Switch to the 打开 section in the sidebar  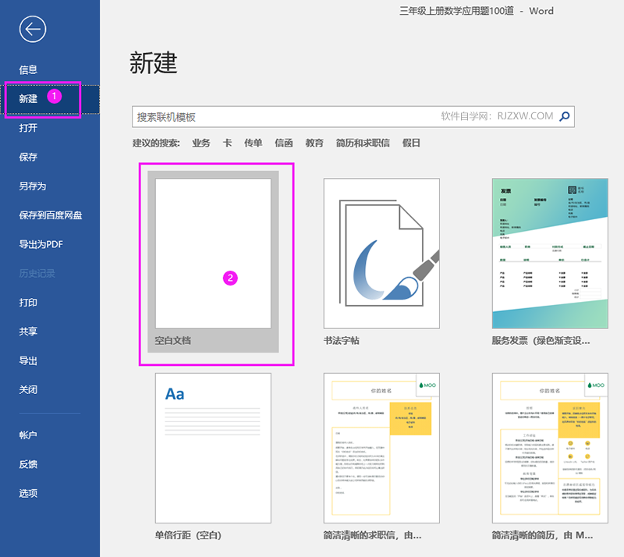click(30, 128)
